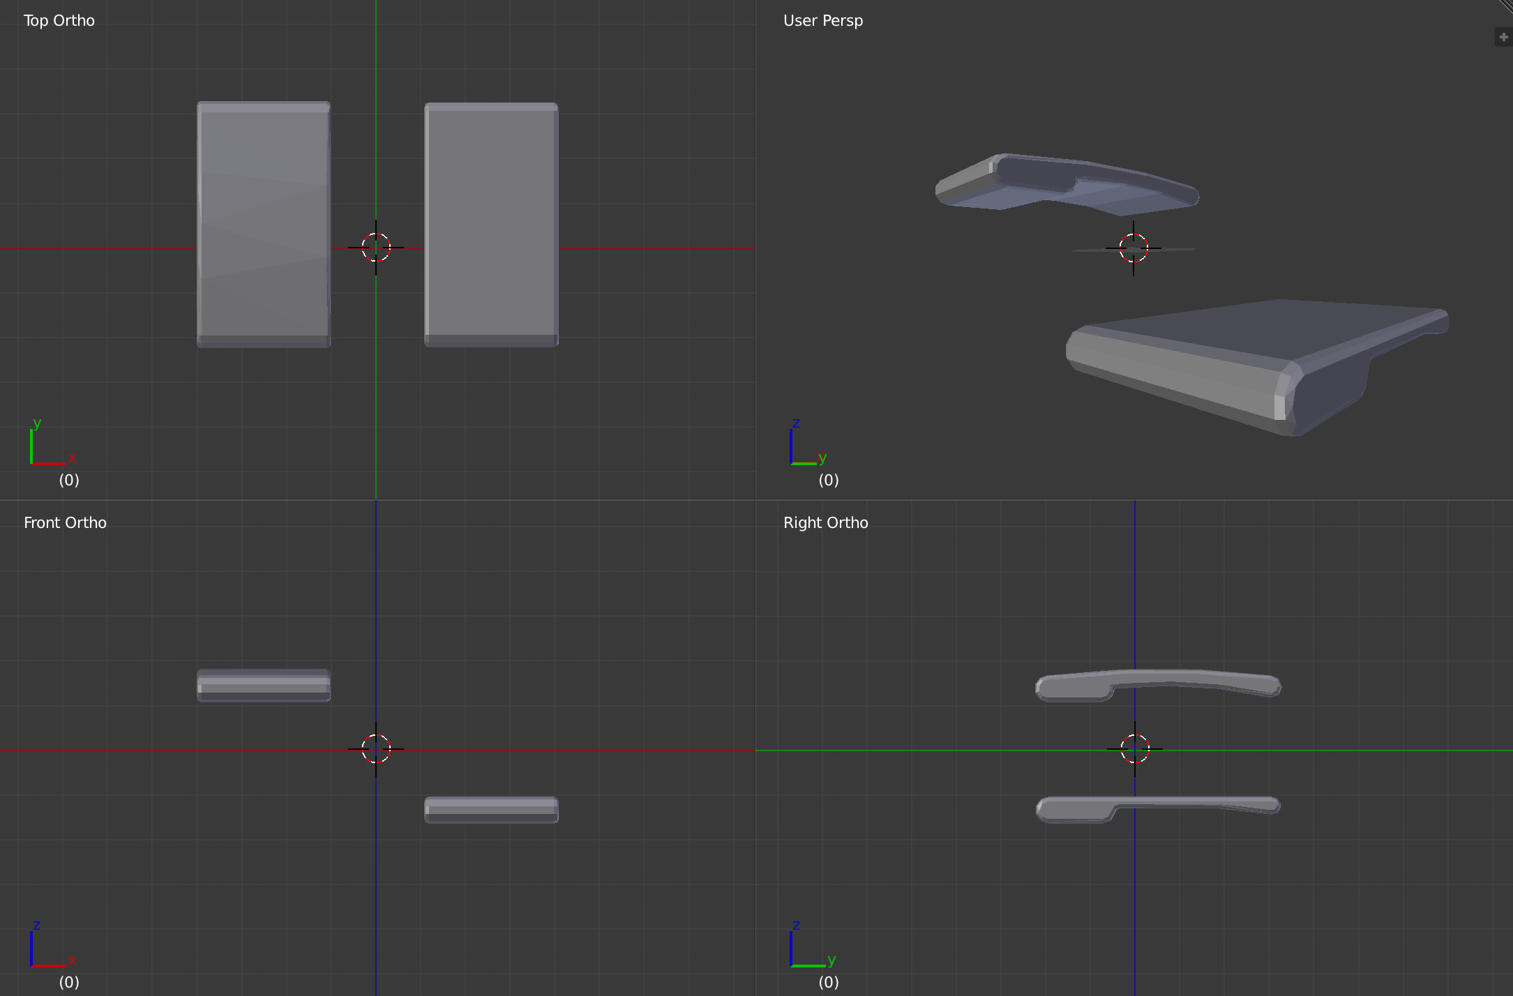1513x996 pixels.
Task: Click 3D cursor in Front Ortho view
Action: 376,748
